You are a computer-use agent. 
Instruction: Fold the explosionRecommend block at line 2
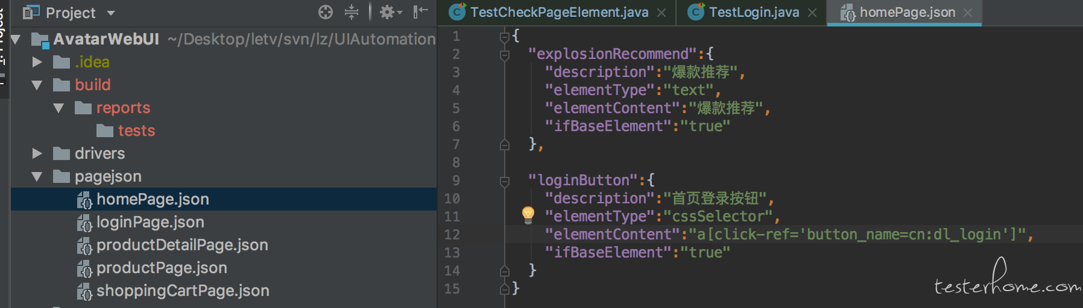pyautogui.click(x=505, y=55)
